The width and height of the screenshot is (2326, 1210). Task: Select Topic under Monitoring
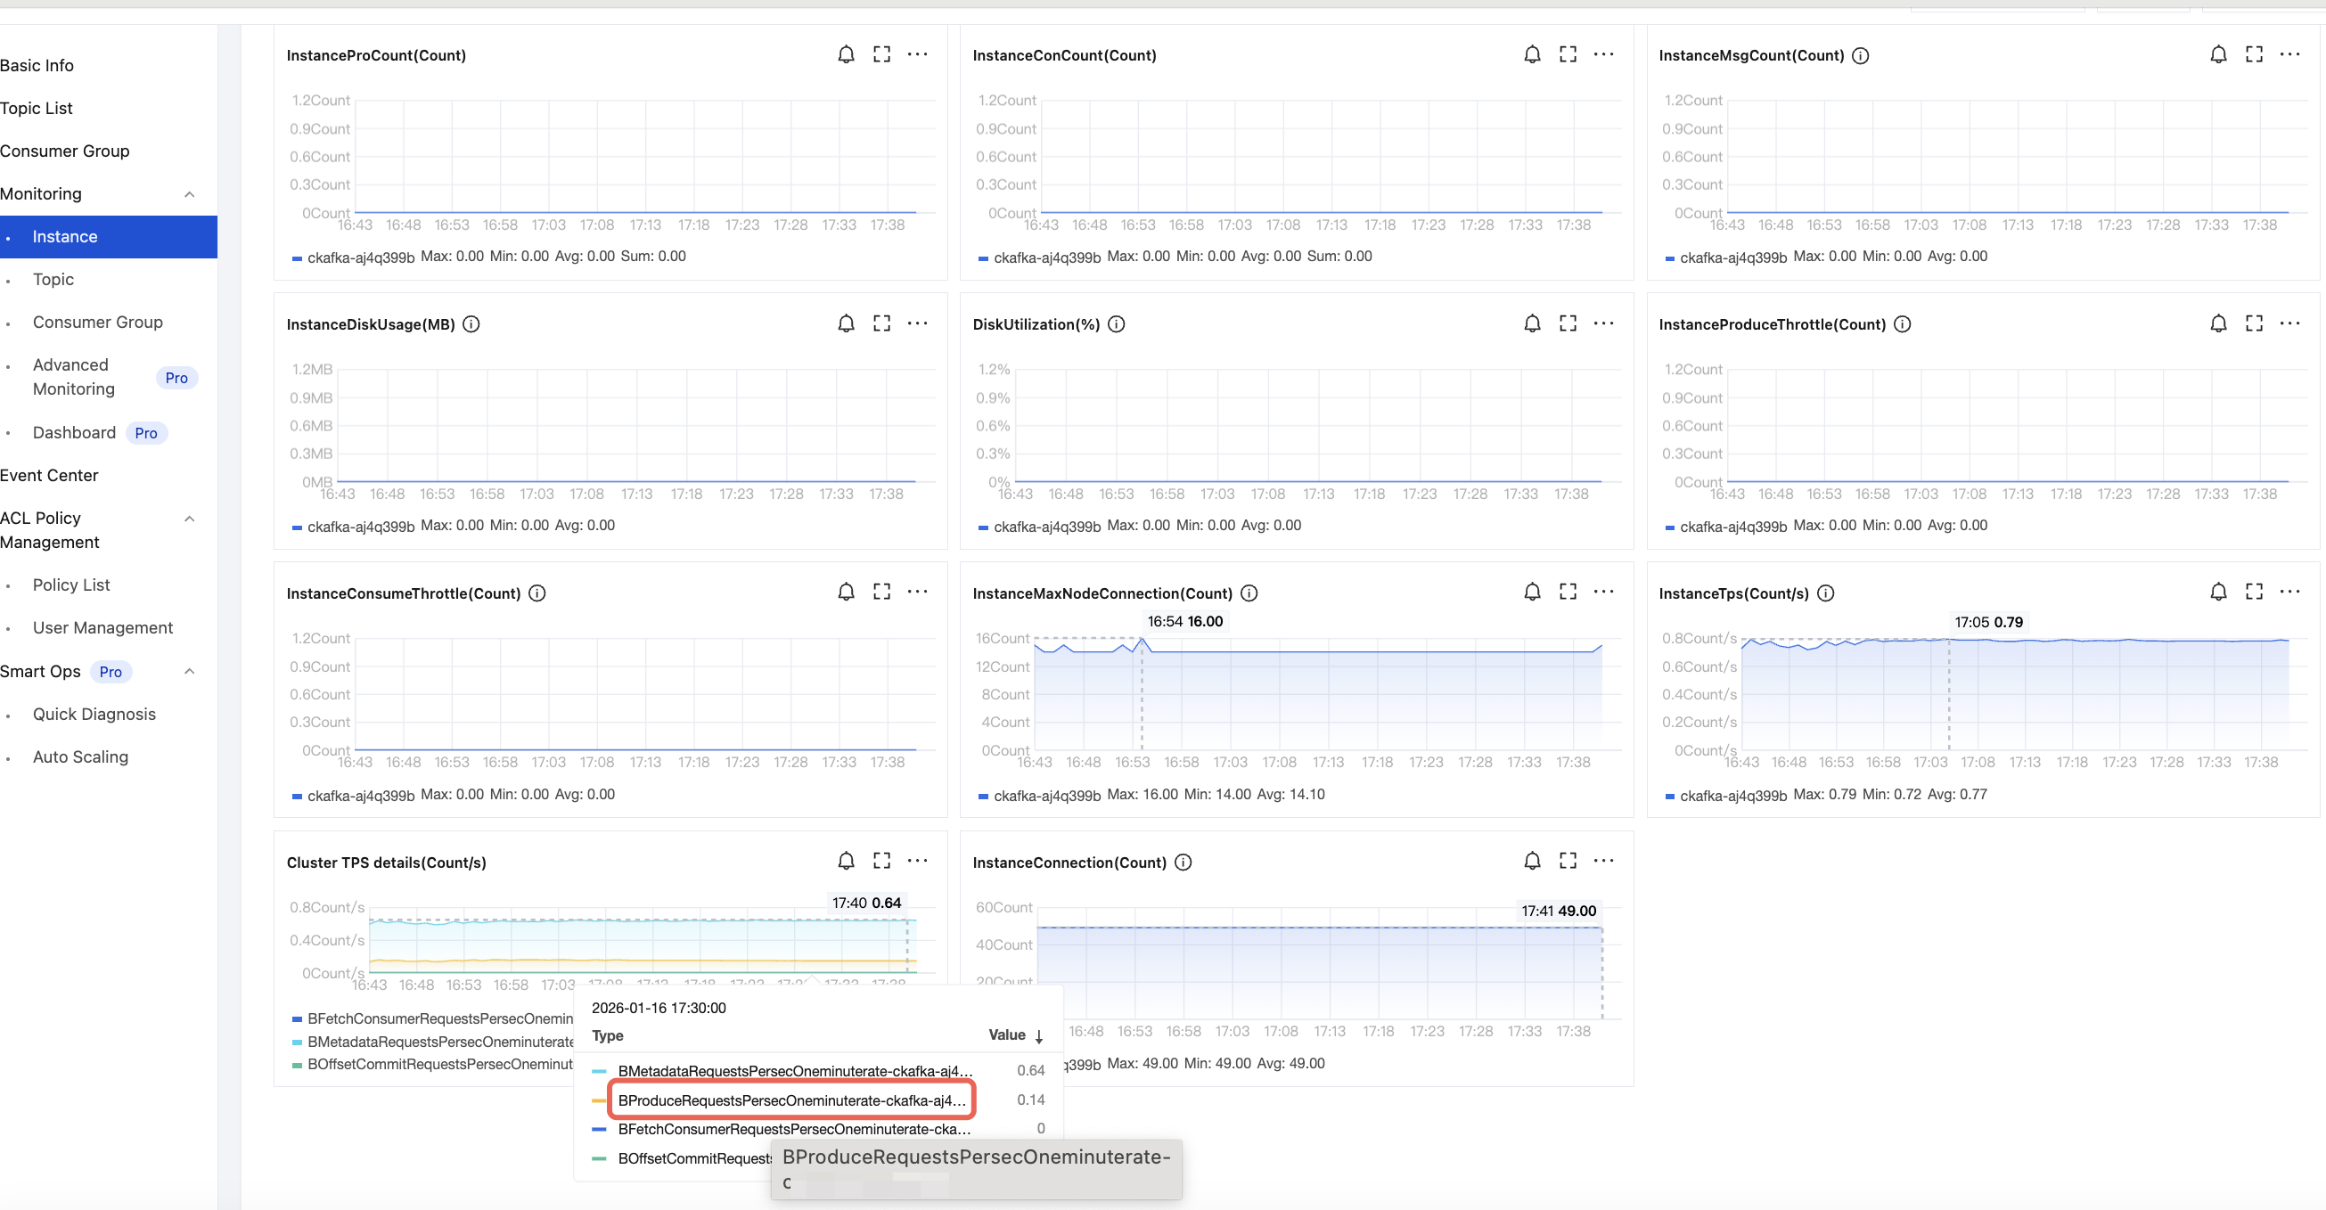coord(53,279)
